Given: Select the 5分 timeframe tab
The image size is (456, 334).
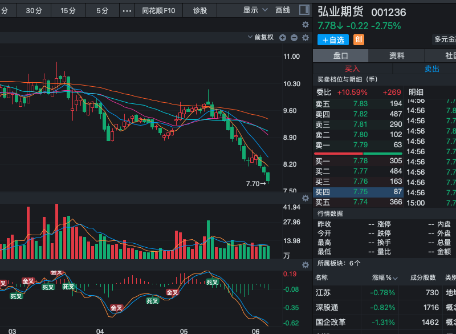Looking at the screenshot, I should 103,11.
